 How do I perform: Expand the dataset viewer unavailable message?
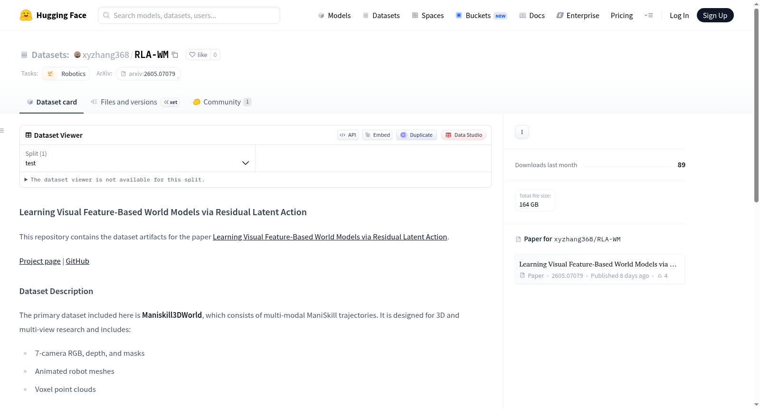coord(114,180)
